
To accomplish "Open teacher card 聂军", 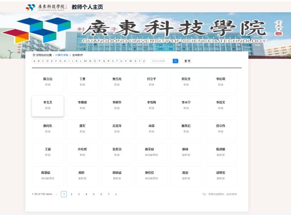I will click(82, 130).
